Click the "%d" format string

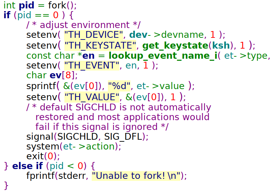(119, 86)
